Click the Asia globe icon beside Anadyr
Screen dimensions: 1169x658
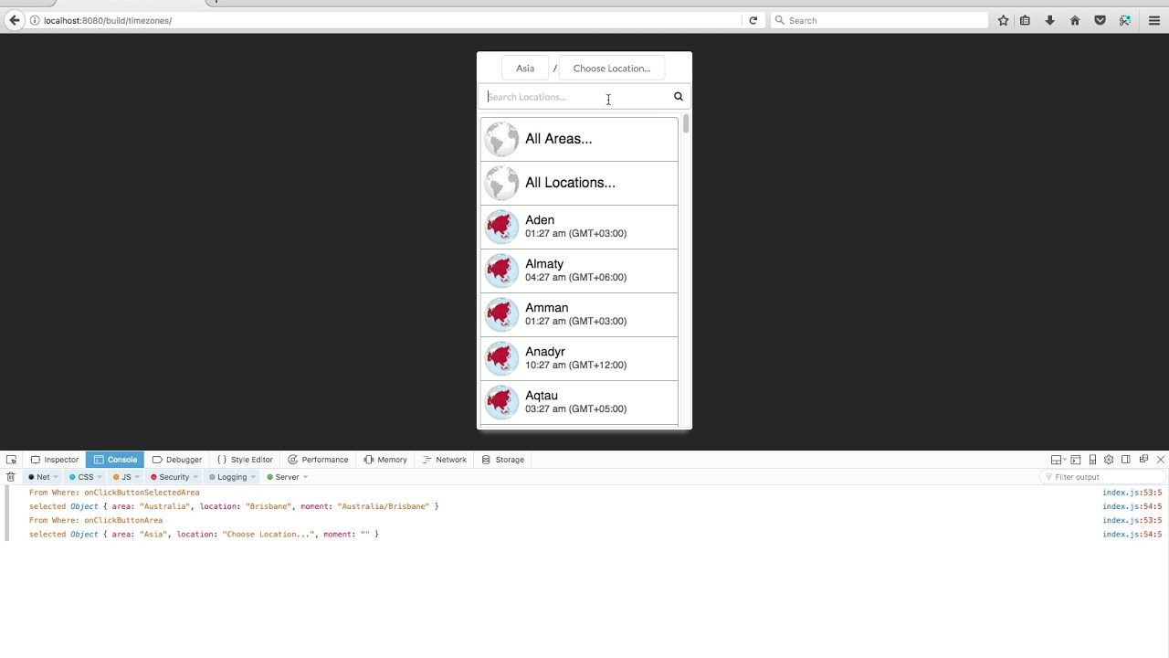[x=501, y=358]
